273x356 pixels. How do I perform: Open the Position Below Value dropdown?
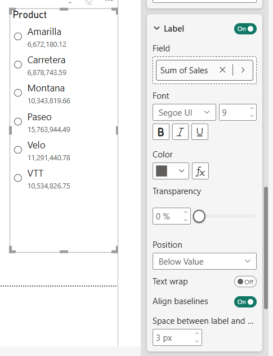pyautogui.click(x=204, y=261)
